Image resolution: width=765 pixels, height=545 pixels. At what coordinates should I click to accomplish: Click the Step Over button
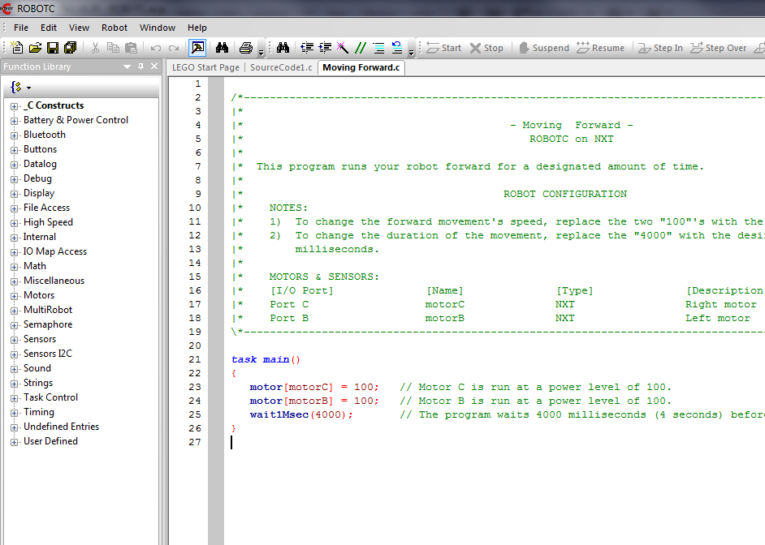click(718, 48)
